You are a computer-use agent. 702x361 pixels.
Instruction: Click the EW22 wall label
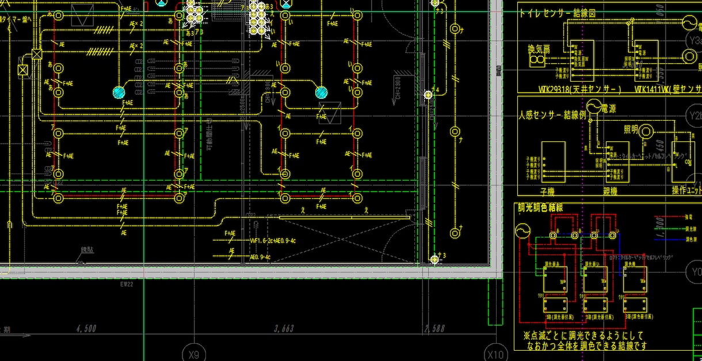127,284
